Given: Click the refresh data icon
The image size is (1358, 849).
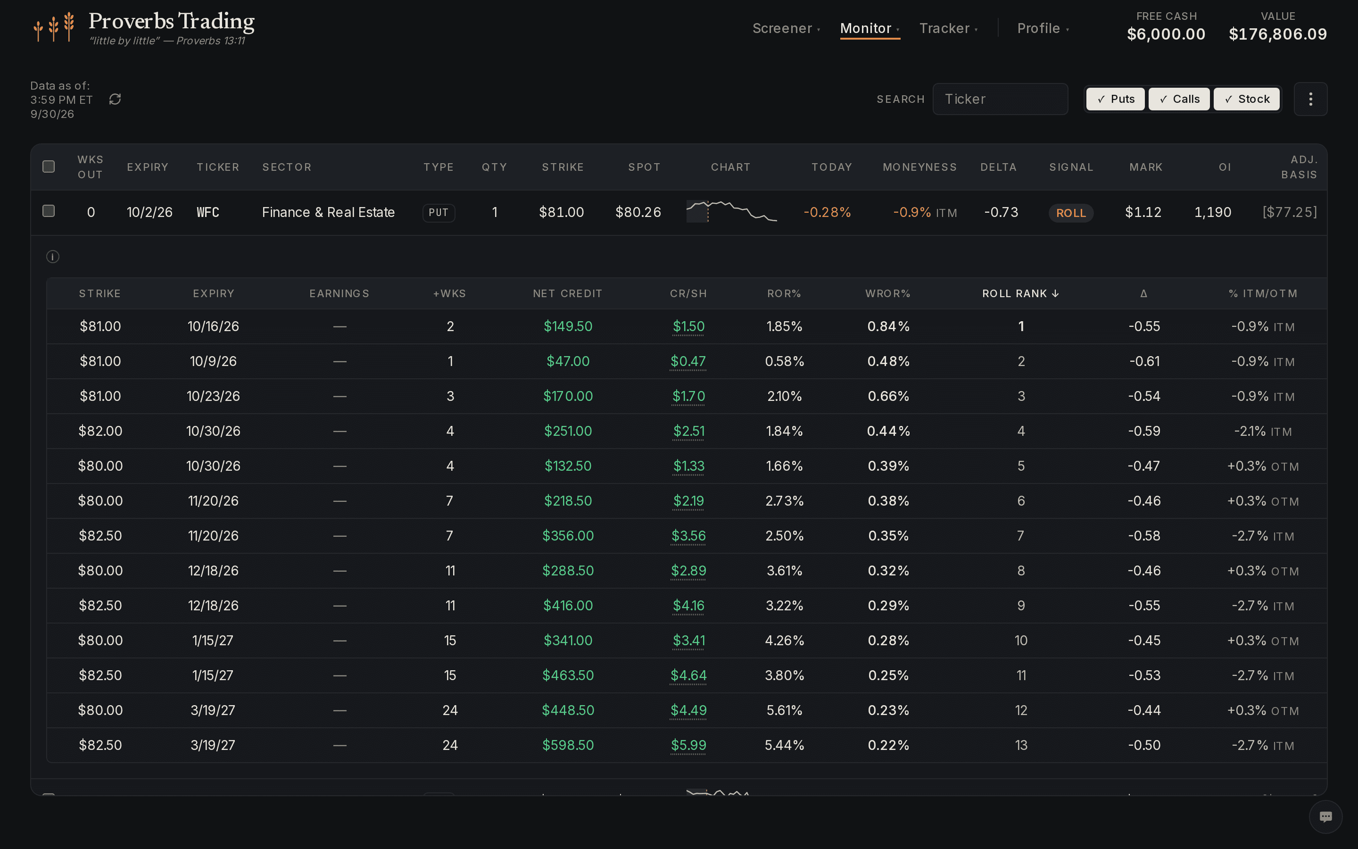Looking at the screenshot, I should pyautogui.click(x=115, y=100).
